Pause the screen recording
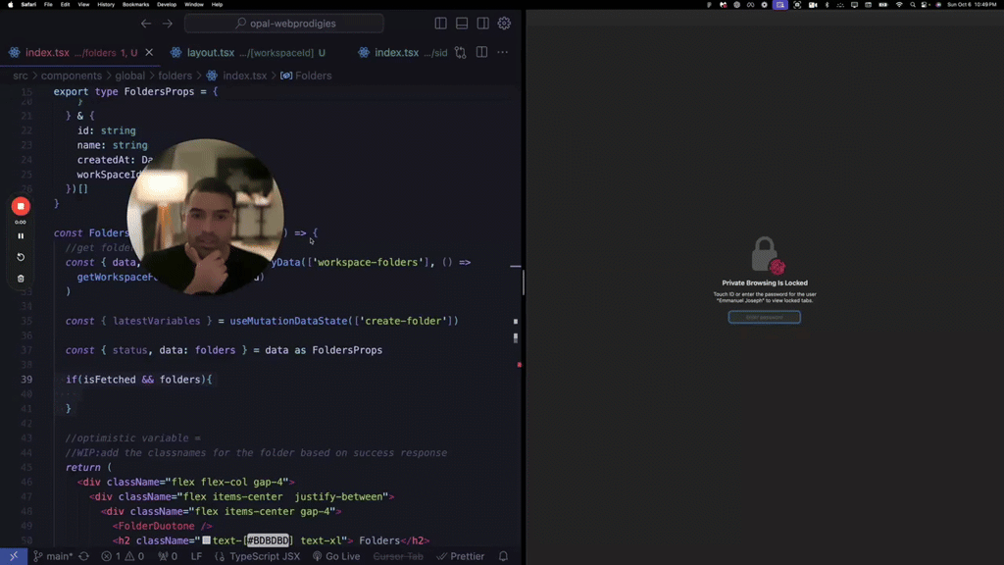The width and height of the screenshot is (1004, 565). 21,236
